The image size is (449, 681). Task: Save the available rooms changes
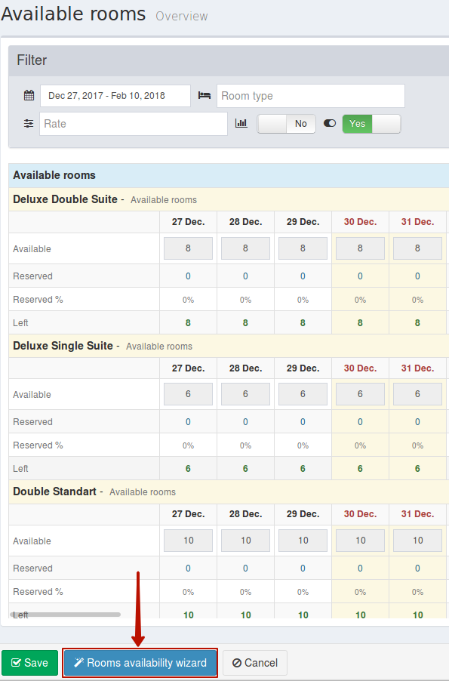point(29,663)
